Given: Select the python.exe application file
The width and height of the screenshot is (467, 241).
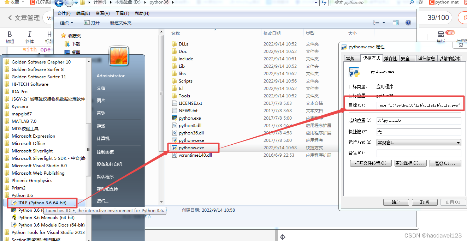Looking at the screenshot, I should (x=186, y=118).
